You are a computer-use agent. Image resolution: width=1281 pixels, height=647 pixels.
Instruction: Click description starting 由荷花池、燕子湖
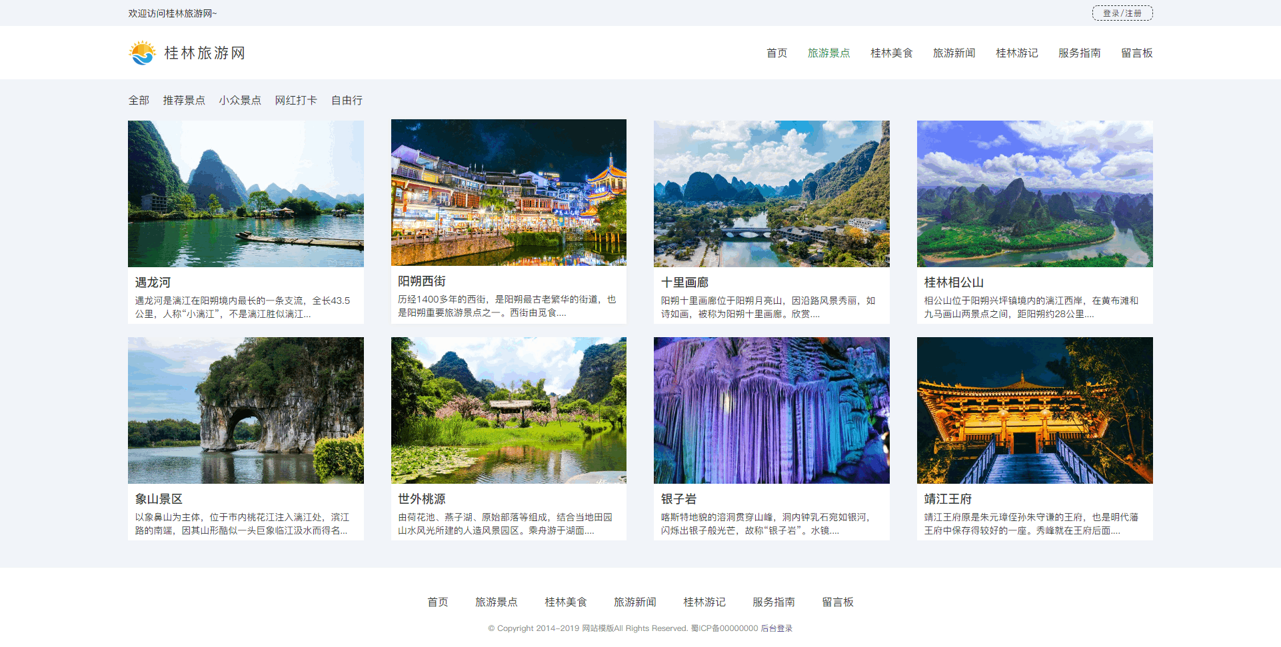505,524
